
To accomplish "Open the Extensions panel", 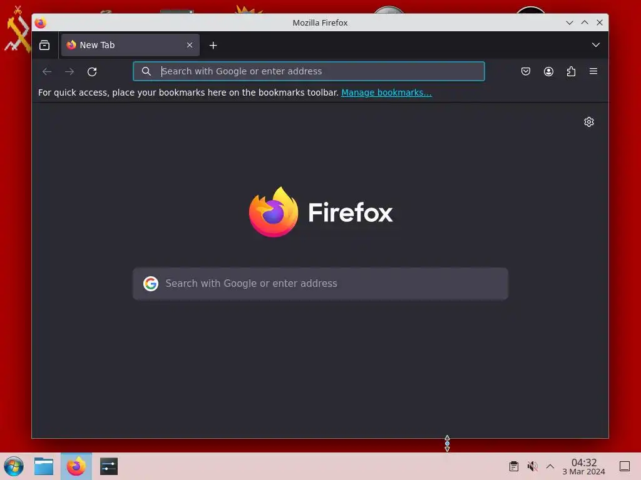I will (571, 71).
